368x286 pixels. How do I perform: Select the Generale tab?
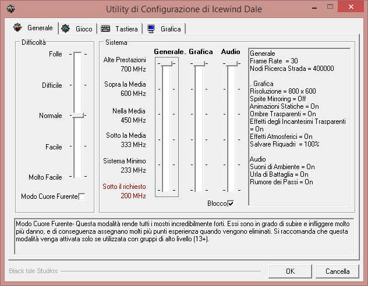point(34,28)
